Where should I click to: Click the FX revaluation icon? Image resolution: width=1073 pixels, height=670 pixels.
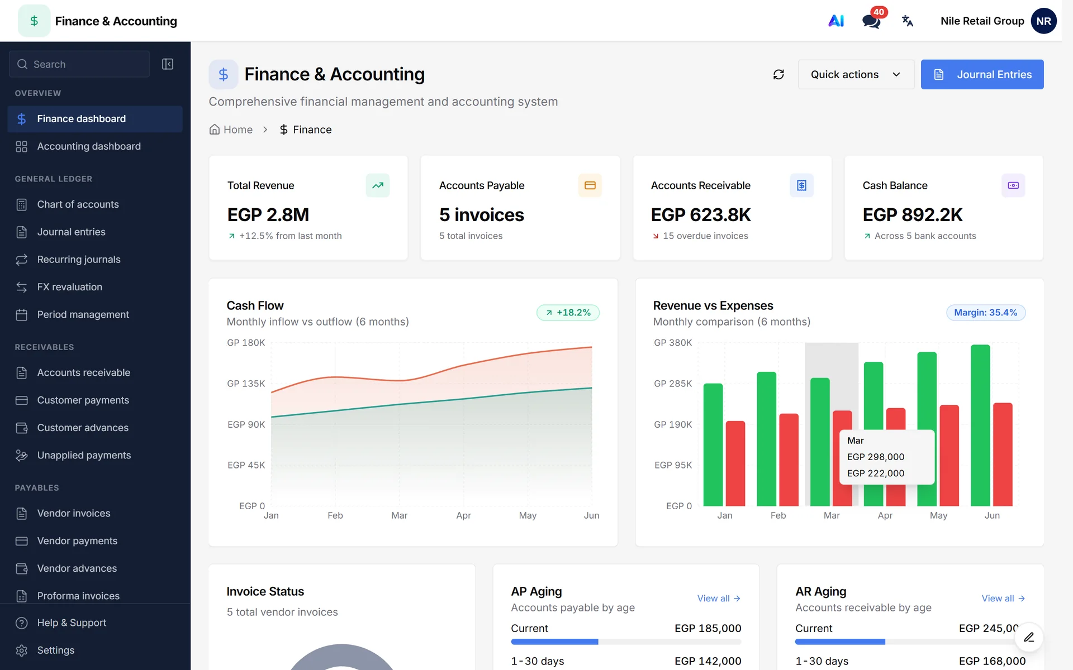[22, 287]
